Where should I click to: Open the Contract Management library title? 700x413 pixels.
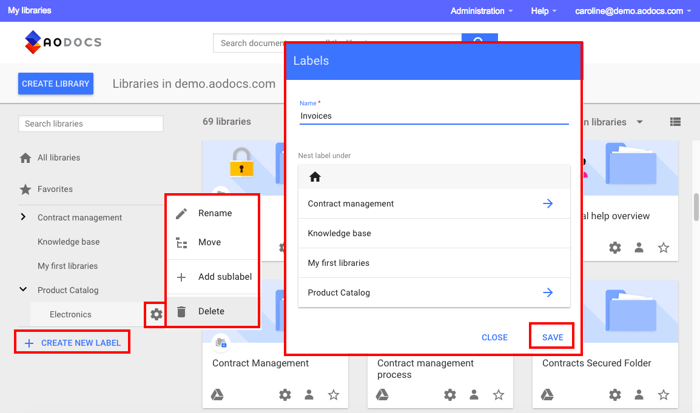coord(260,363)
